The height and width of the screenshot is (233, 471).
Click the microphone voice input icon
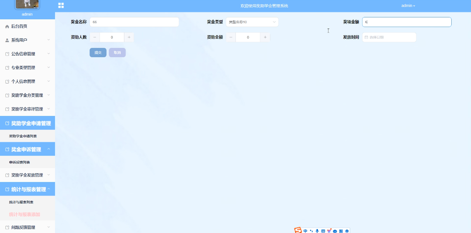coord(317,231)
